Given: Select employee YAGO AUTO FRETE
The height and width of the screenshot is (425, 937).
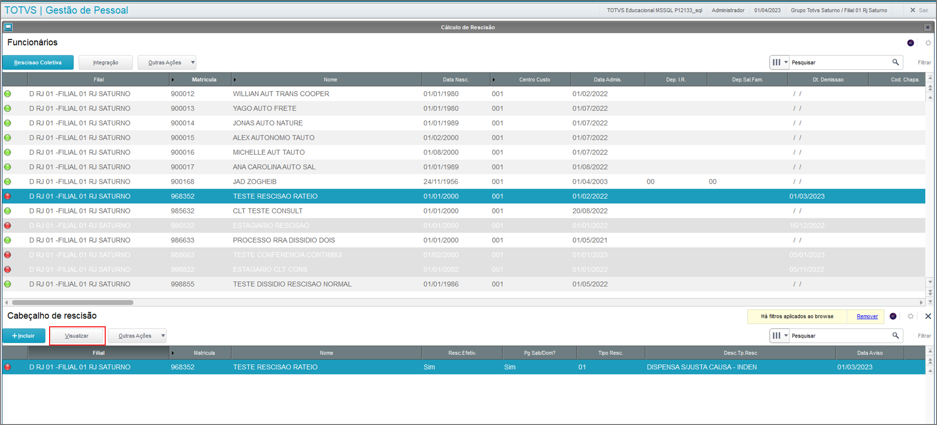Looking at the screenshot, I should pos(464,108).
